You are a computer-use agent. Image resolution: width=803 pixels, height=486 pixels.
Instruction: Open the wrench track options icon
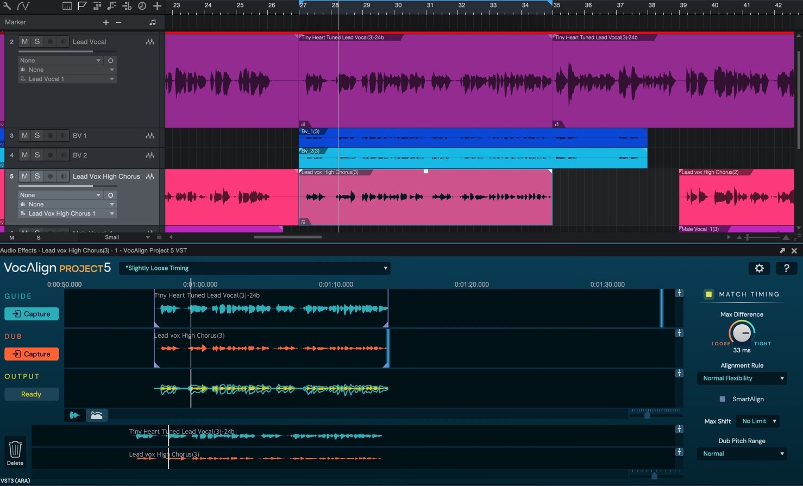point(7,6)
